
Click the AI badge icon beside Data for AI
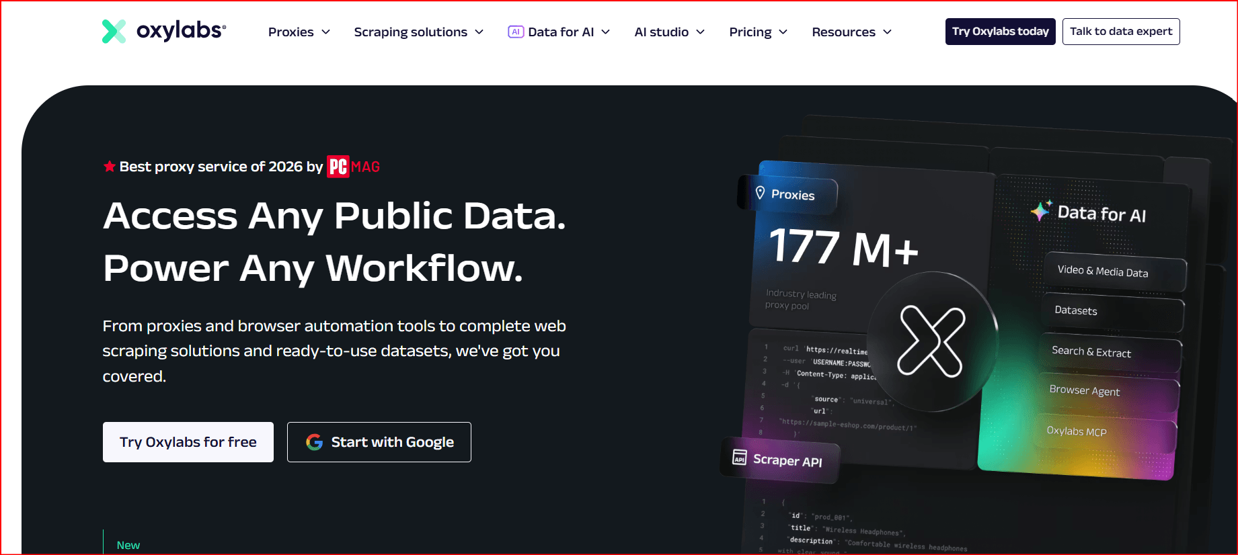(516, 32)
